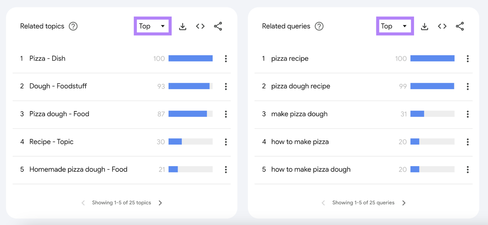
Task: Click the previous page arrow under Related queries
Action: (x=323, y=203)
